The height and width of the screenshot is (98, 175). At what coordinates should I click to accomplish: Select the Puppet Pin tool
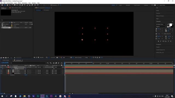38,5
